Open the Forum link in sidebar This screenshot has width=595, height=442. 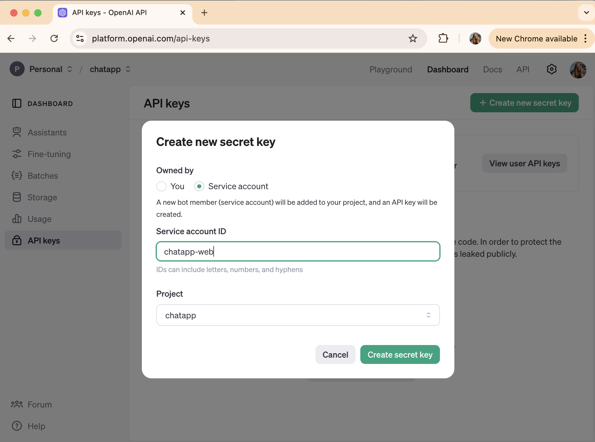39,404
